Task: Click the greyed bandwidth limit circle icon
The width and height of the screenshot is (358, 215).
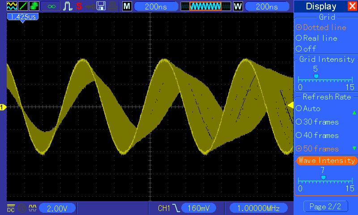Action: [21, 208]
